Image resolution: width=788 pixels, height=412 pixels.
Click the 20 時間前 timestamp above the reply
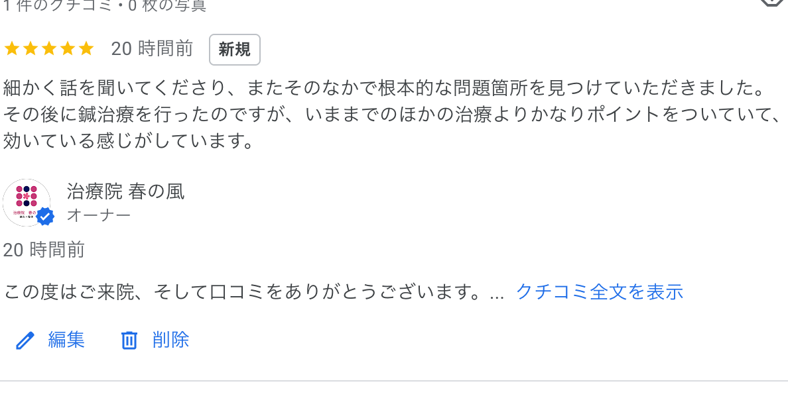click(44, 250)
